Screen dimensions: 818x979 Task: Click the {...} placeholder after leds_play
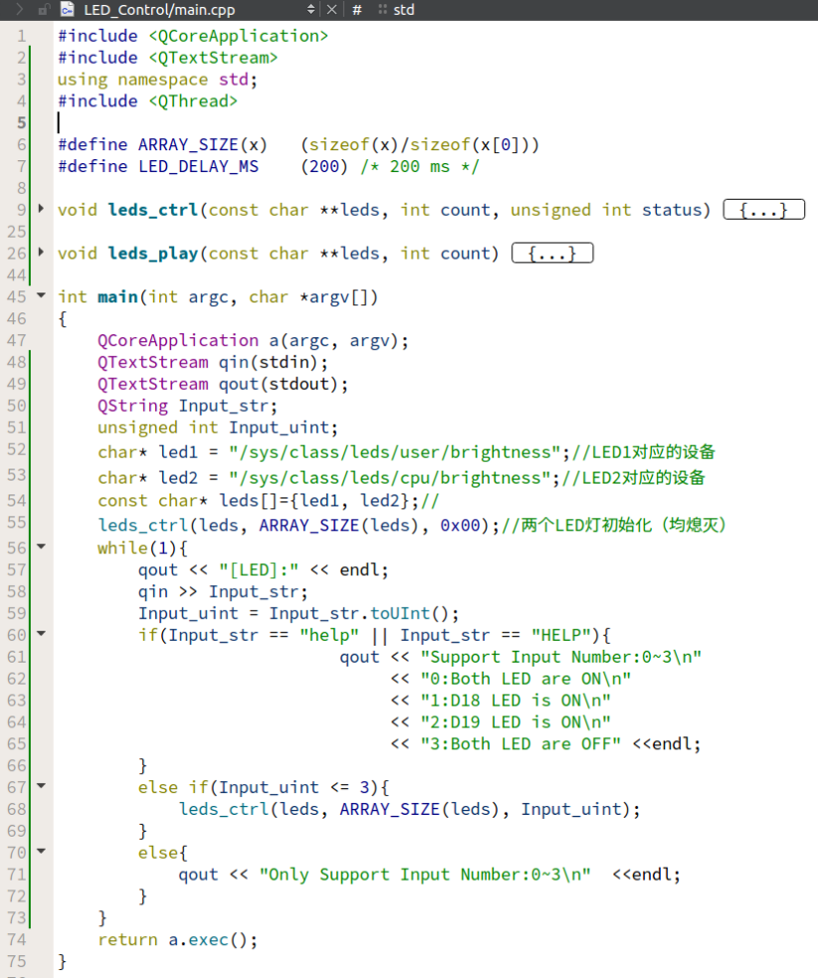click(552, 254)
